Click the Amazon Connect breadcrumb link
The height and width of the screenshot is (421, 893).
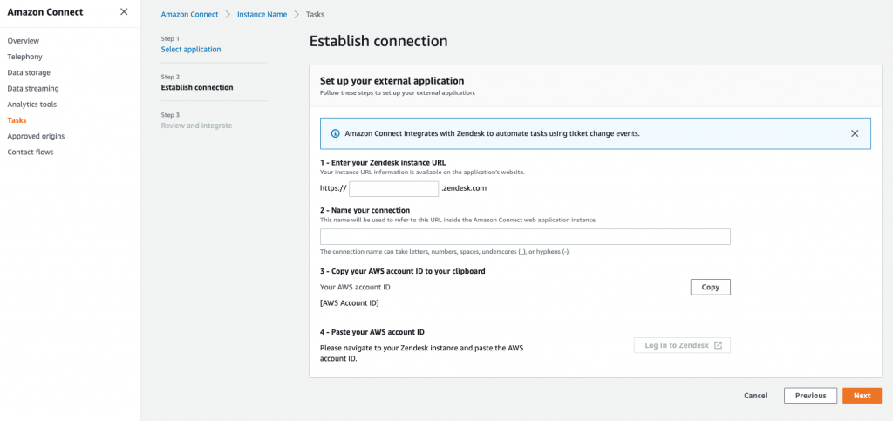188,15
